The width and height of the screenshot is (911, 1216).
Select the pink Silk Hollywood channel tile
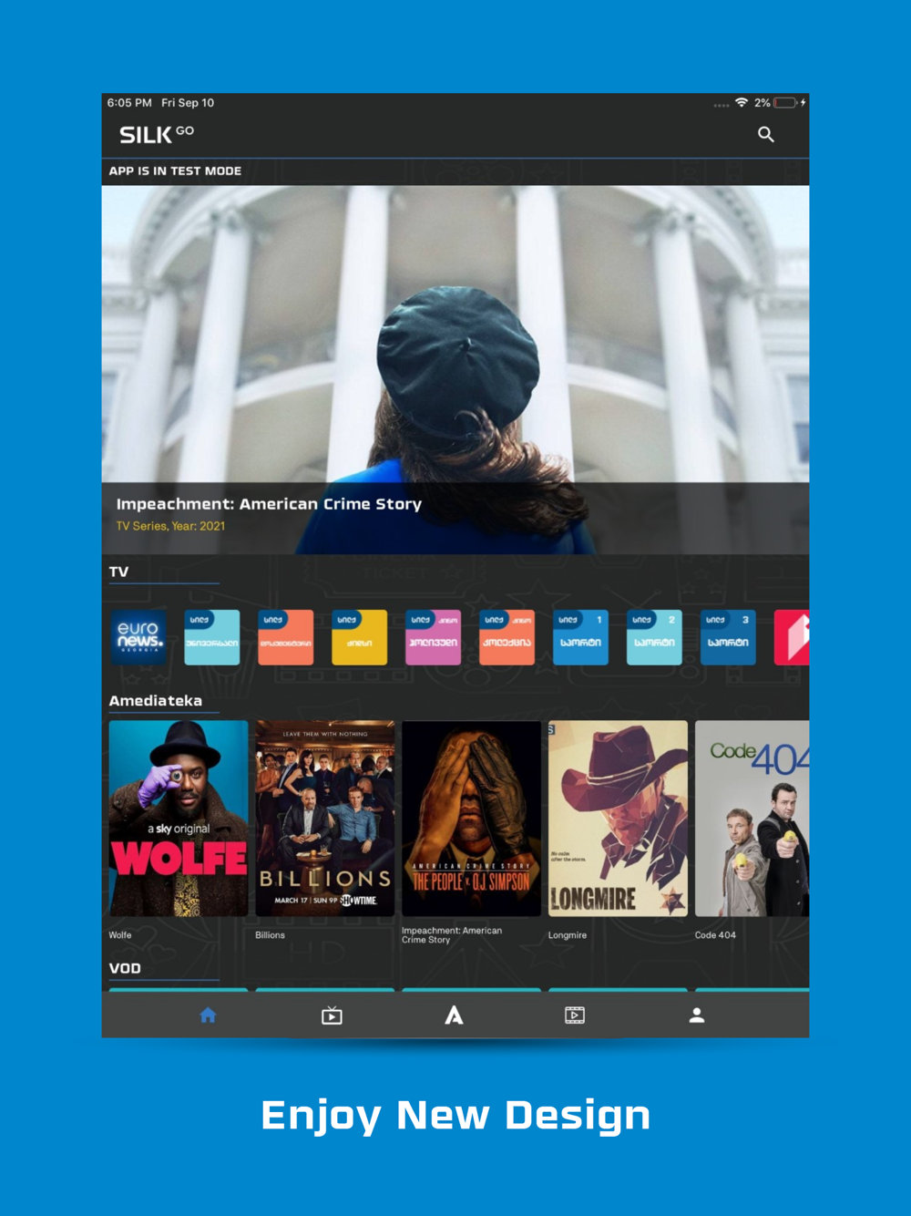[x=434, y=637]
